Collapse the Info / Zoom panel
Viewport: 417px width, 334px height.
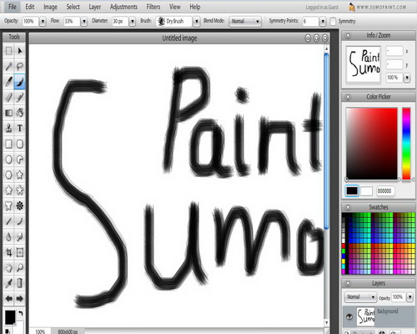348,36
